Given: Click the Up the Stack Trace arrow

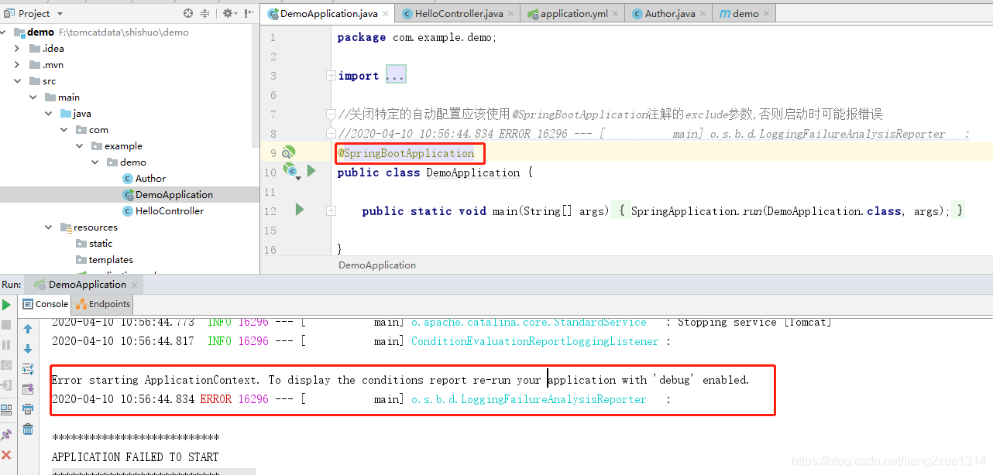Looking at the screenshot, I should (x=28, y=329).
